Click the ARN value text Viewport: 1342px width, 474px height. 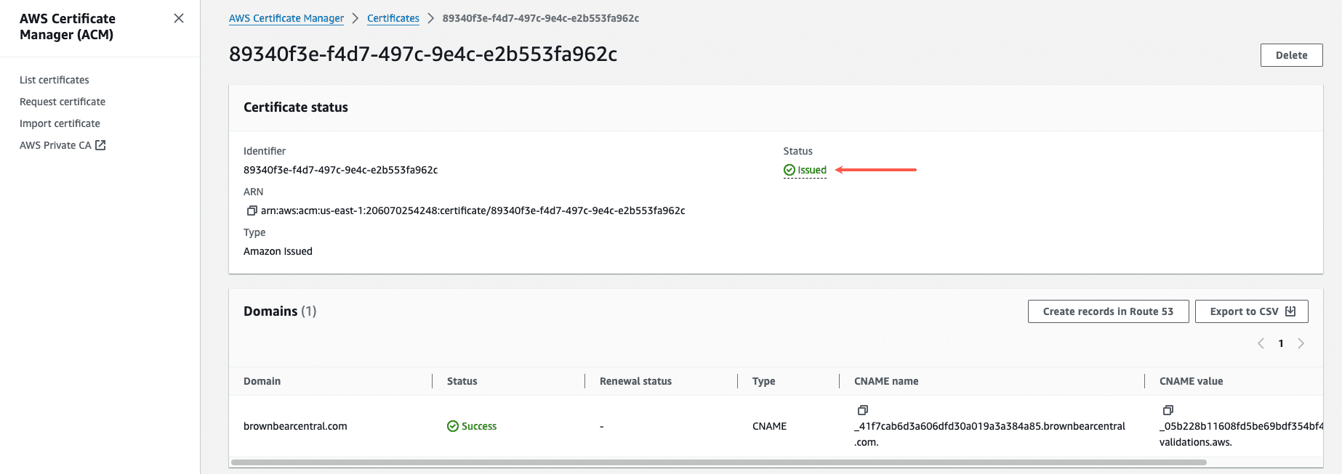473,211
